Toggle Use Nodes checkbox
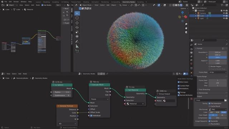This screenshot has width=229, height=129. (x=42, y=5)
